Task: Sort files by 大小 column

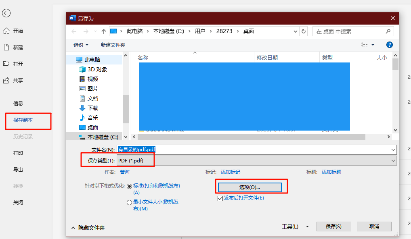Action: click(x=382, y=58)
